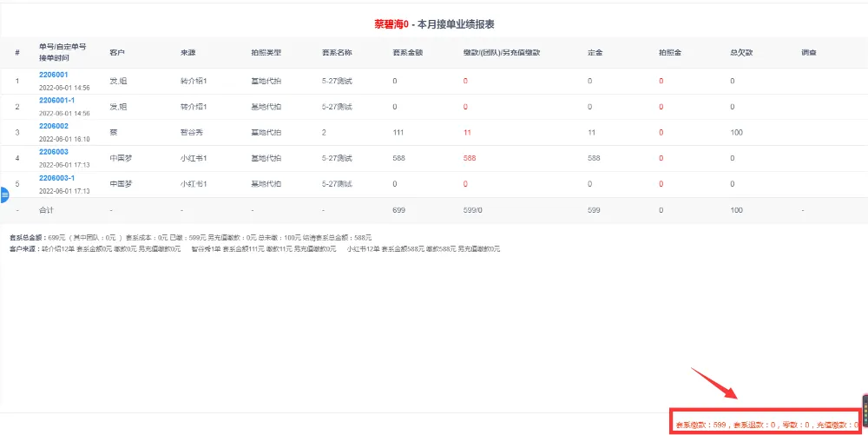This screenshot has height=435, width=868.
Task: Open order 2206002 details
Action: click(x=53, y=126)
